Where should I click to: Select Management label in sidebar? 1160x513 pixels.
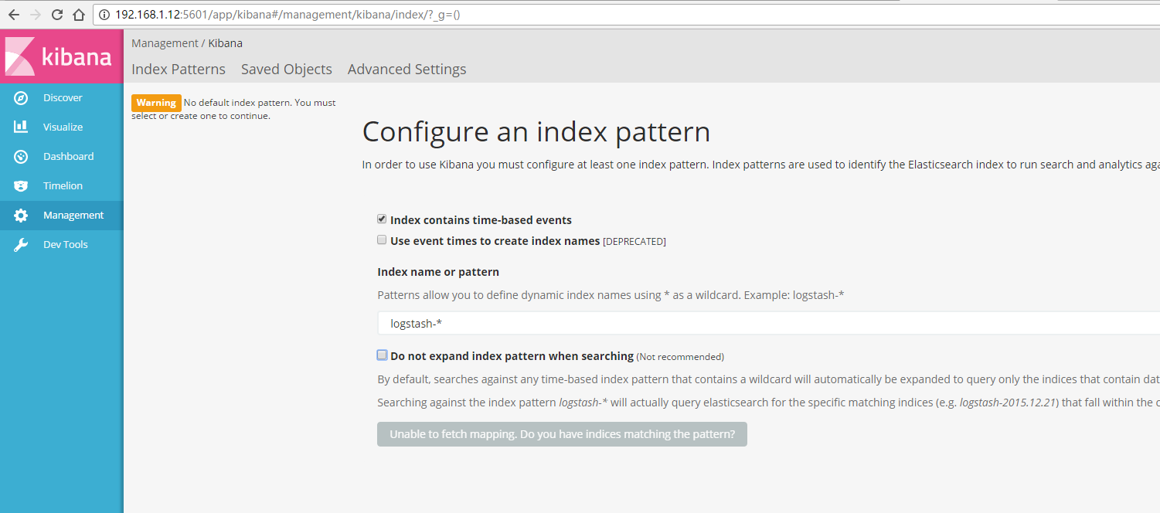coord(73,216)
